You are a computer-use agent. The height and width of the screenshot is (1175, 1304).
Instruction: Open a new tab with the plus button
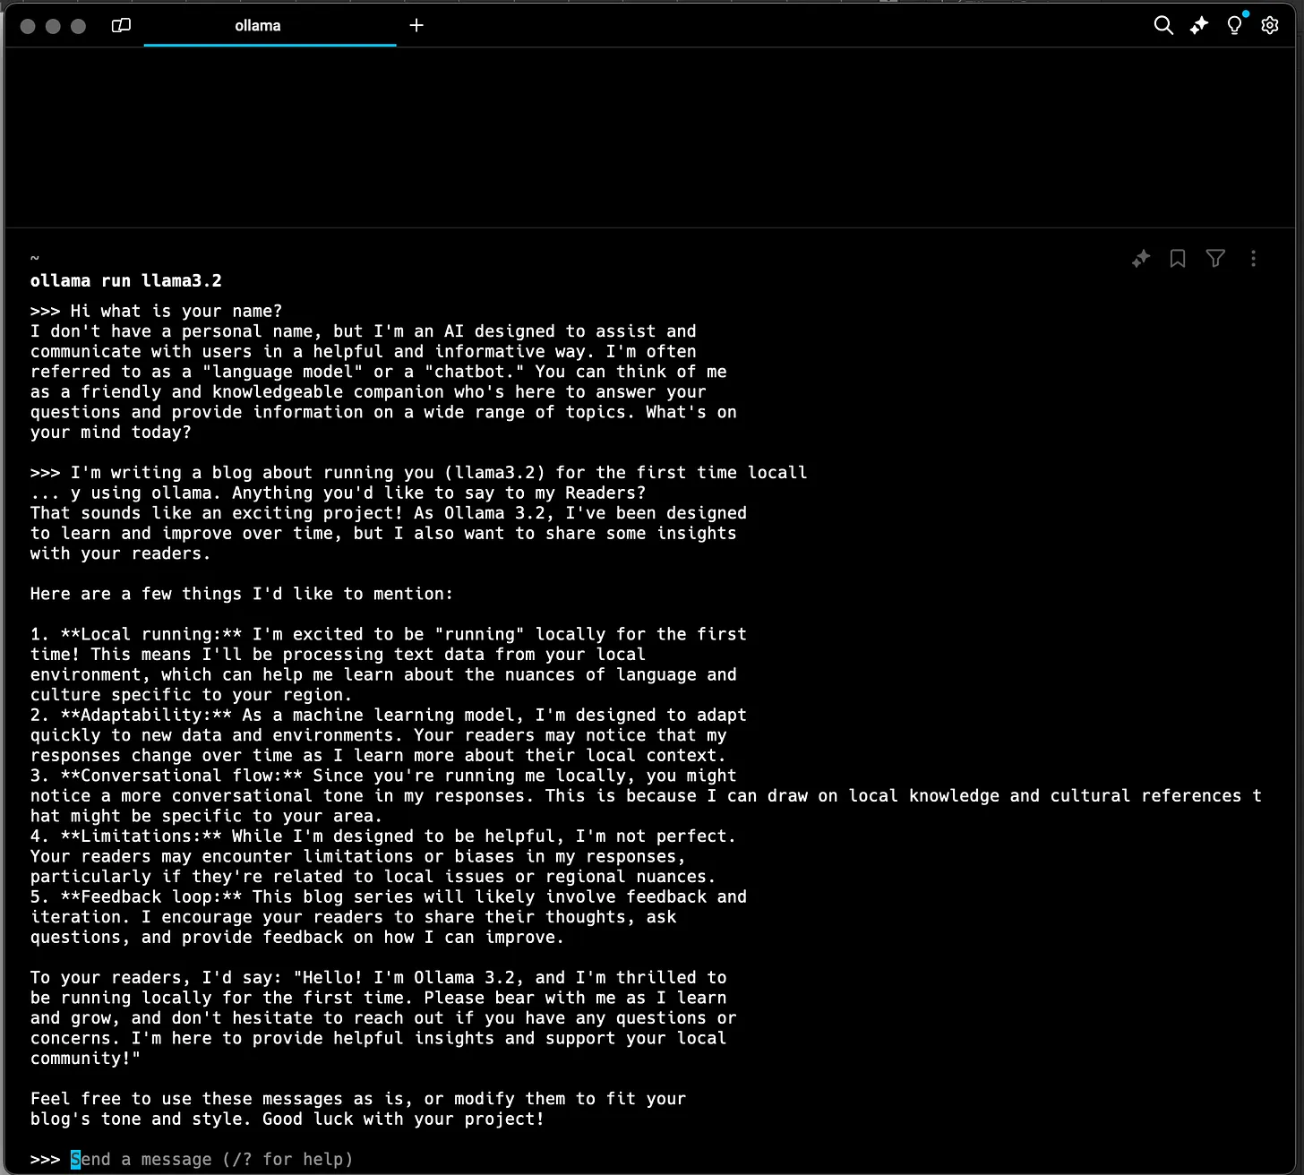click(416, 26)
